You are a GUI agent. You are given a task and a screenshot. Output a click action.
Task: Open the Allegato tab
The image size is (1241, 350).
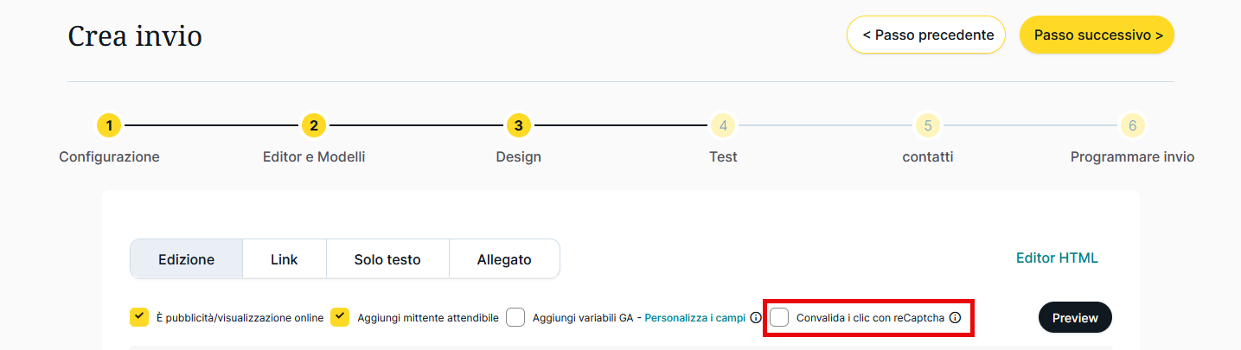coord(504,259)
